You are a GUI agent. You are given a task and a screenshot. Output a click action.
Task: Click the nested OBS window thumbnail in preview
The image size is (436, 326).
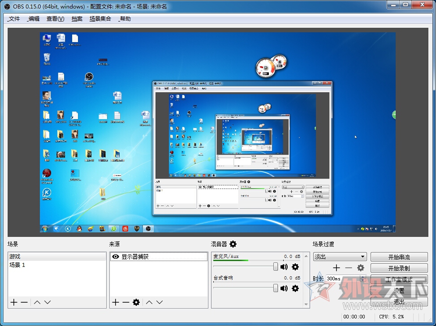click(x=242, y=148)
